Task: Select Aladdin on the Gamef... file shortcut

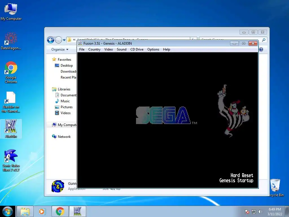Action: (11, 102)
